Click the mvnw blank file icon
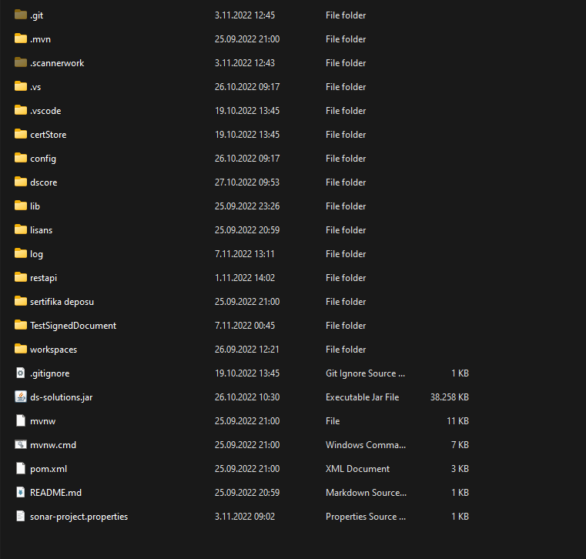Viewport: 586px width, 559px height. tap(21, 420)
